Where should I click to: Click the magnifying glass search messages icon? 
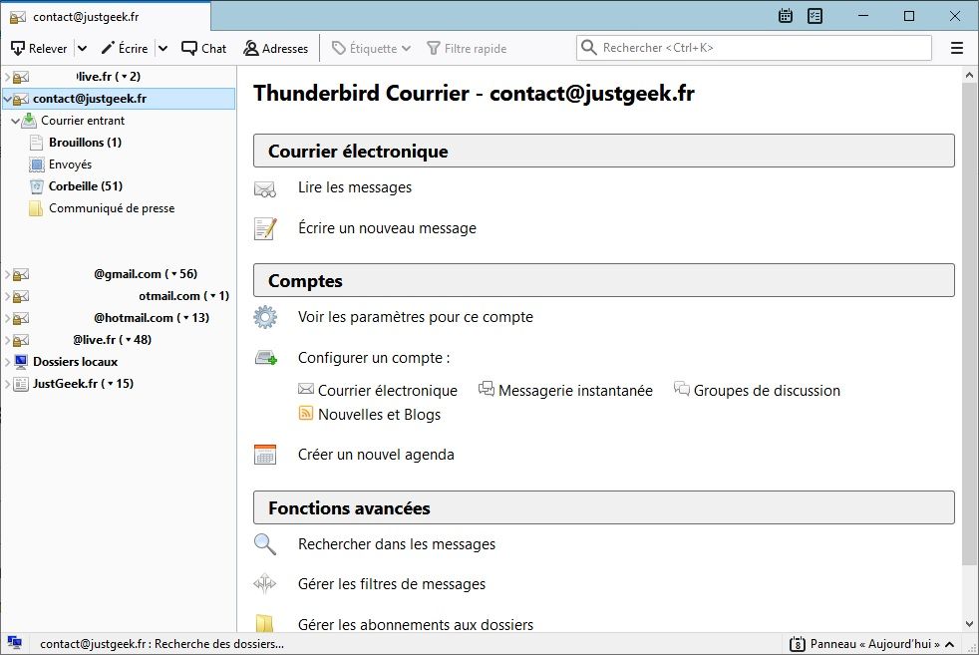(265, 544)
